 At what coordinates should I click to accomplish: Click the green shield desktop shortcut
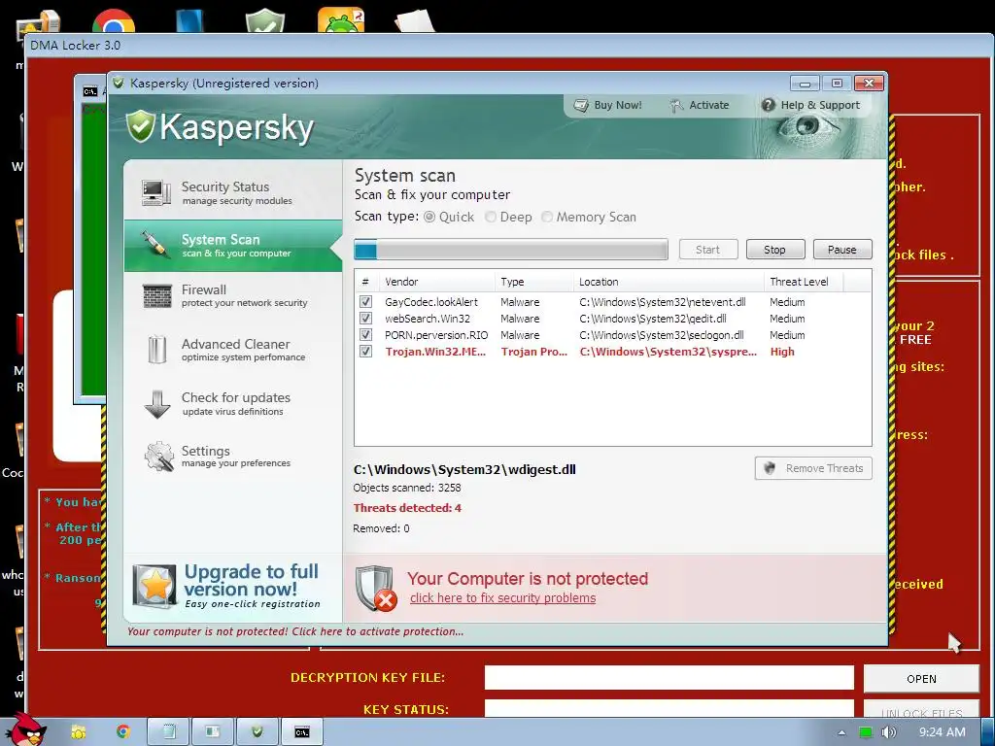(265, 20)
